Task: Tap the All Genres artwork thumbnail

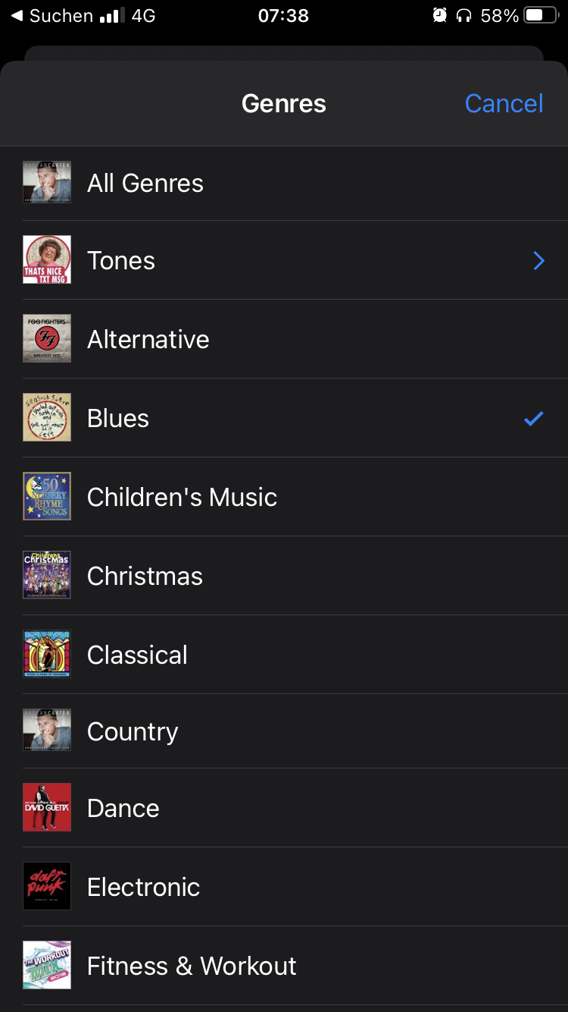Action: coord(47,182)
